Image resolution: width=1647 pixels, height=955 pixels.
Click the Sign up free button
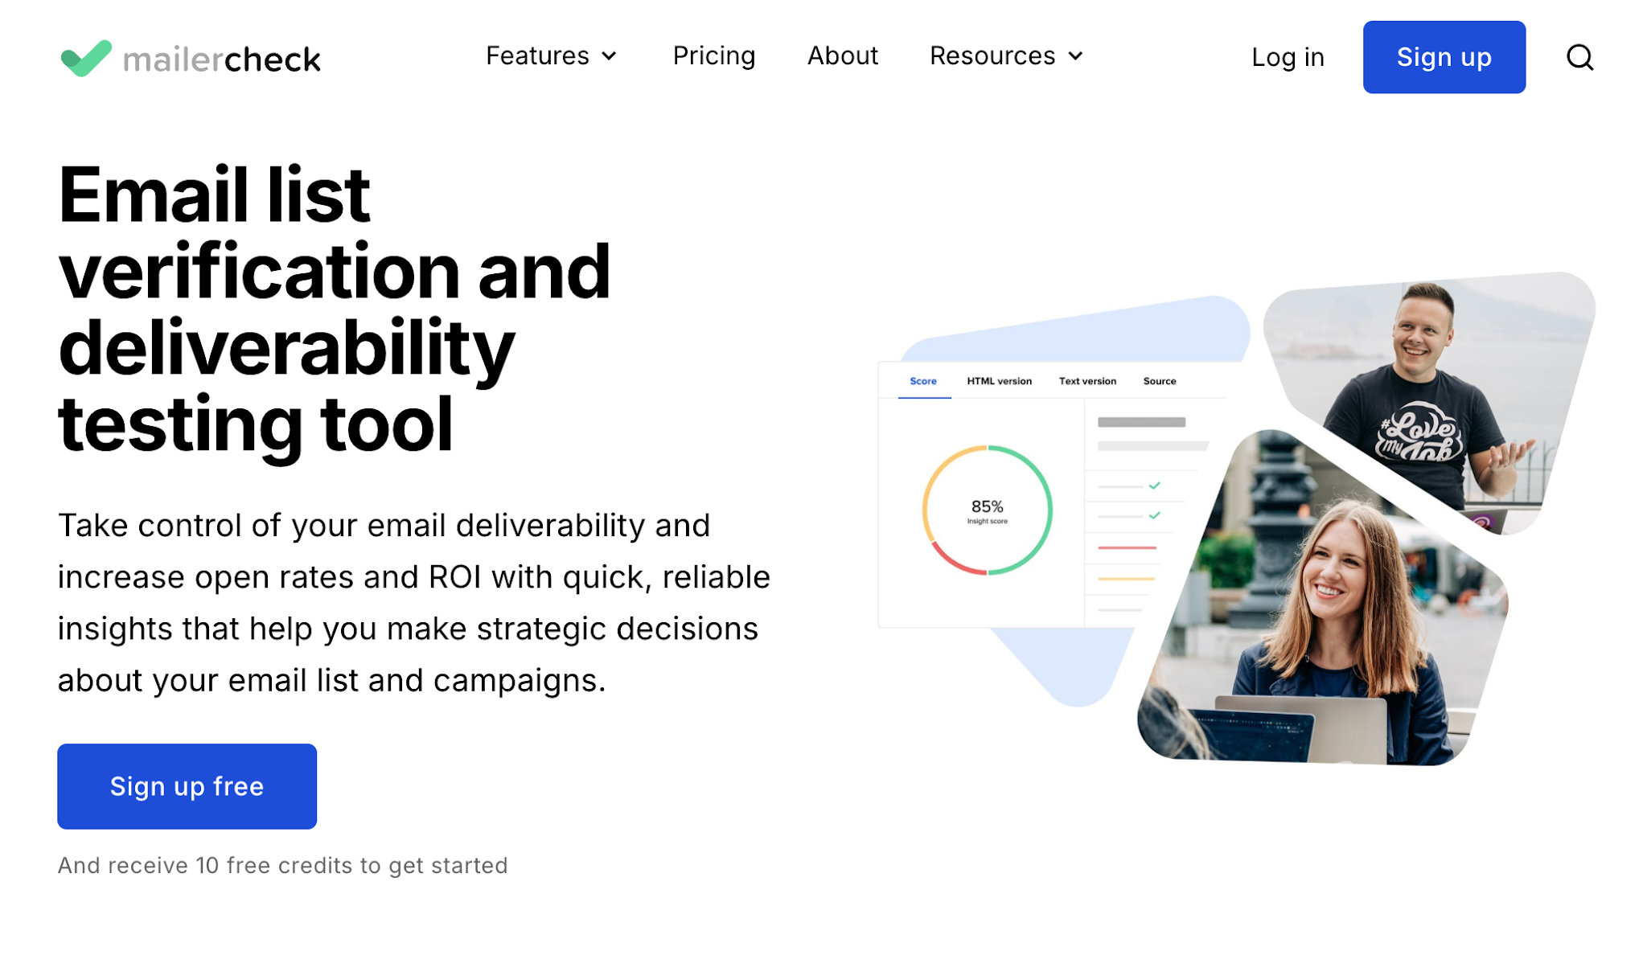[187, 786]
